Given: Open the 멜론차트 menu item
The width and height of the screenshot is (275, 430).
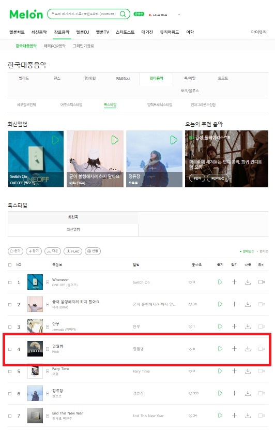Looking at the screenshot, I should point(17,32).
